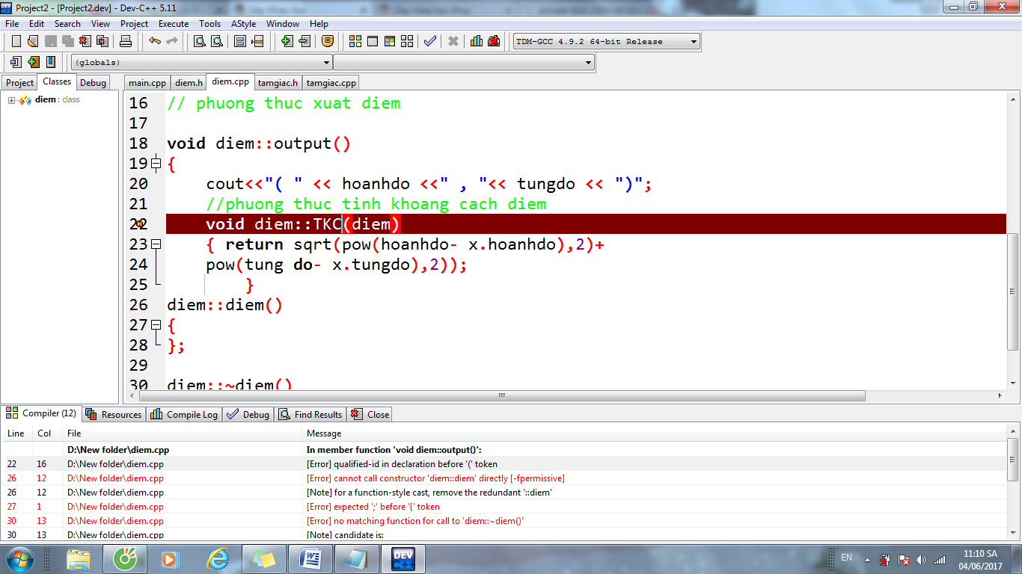This screenshot has height=574, width=1022.
Task: Click the New file toolbar icon
Action: click(16, 41)
